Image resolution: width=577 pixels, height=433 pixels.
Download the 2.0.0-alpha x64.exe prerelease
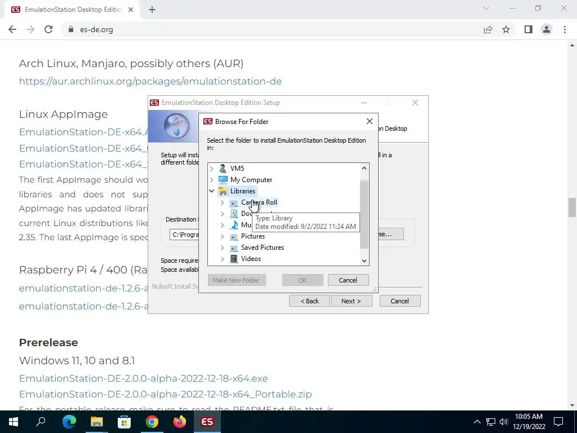(x=144, y=378)
